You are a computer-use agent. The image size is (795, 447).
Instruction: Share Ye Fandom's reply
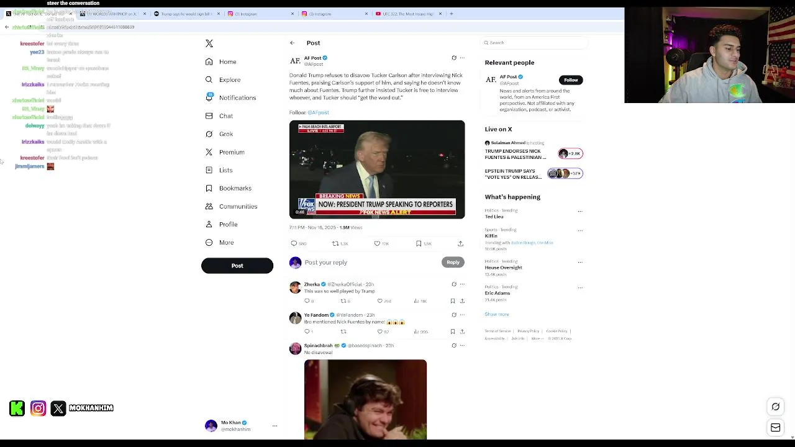[x=462, y=332]
